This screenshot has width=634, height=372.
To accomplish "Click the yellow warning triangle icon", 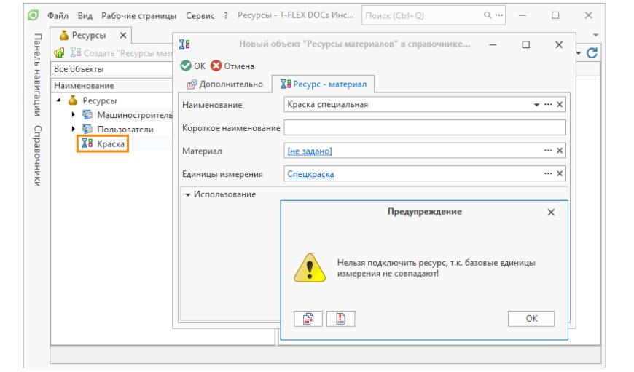I will [x=310, y=267].
